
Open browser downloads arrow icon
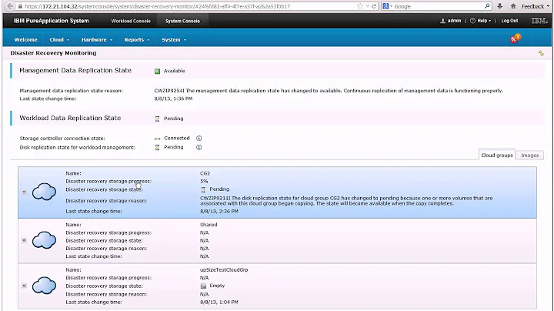499,6
